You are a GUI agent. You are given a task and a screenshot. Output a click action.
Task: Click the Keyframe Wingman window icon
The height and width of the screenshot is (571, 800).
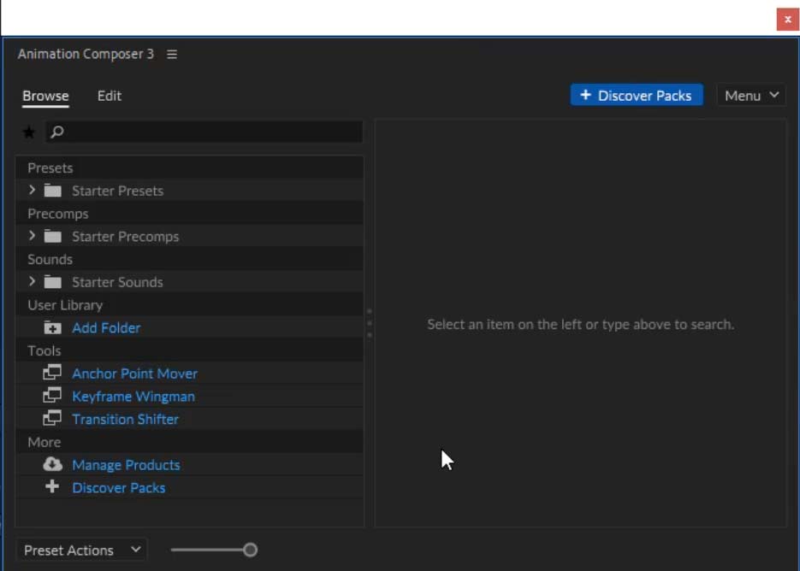(52, 396)
